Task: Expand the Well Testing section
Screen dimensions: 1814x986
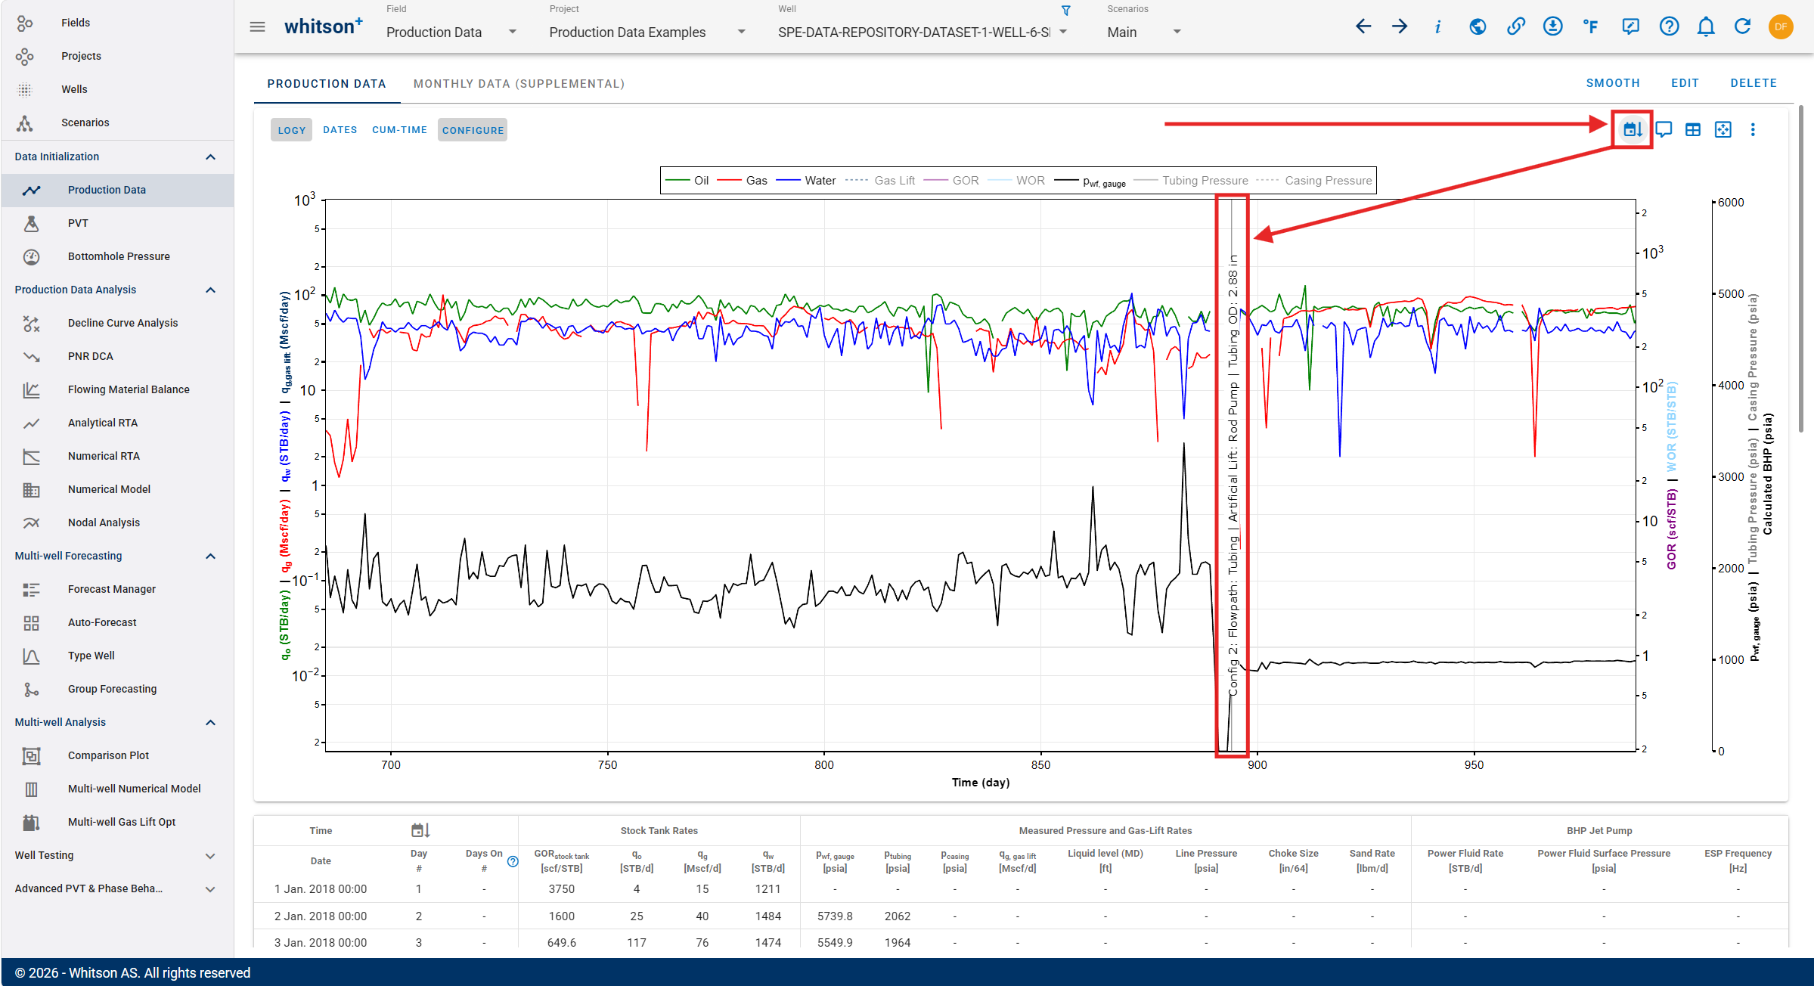Action: point(210,855)
